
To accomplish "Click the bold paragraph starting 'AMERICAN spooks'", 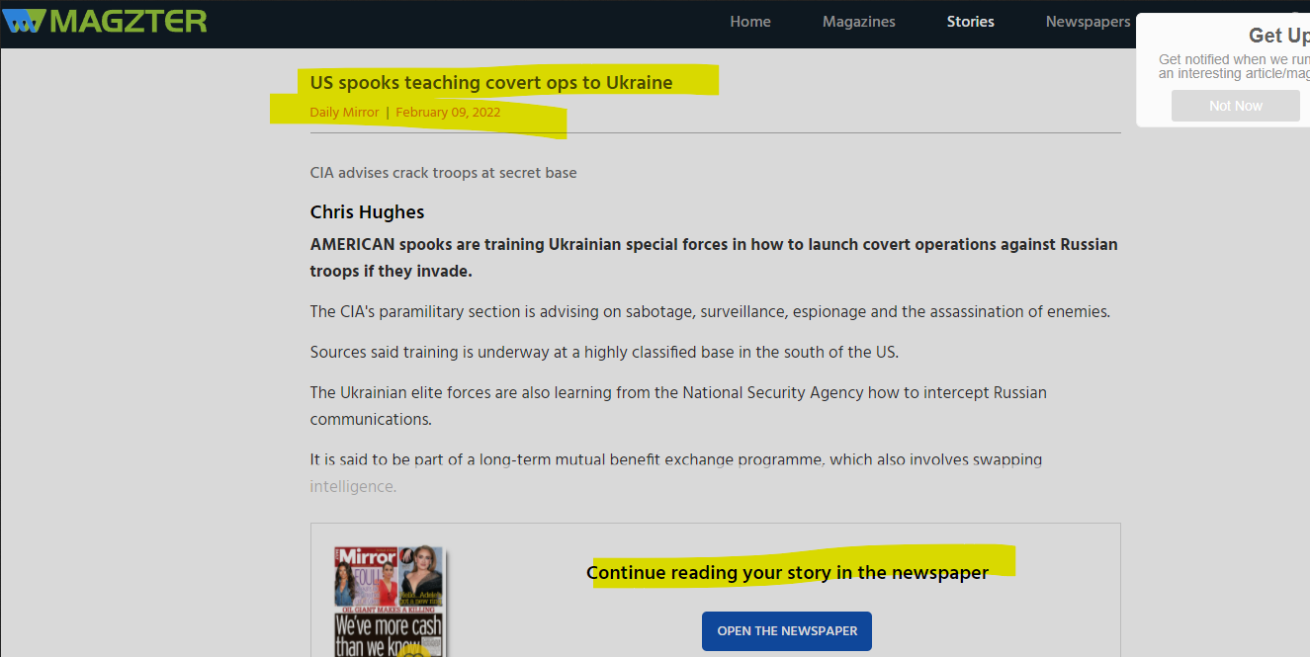I will point(714,258).
